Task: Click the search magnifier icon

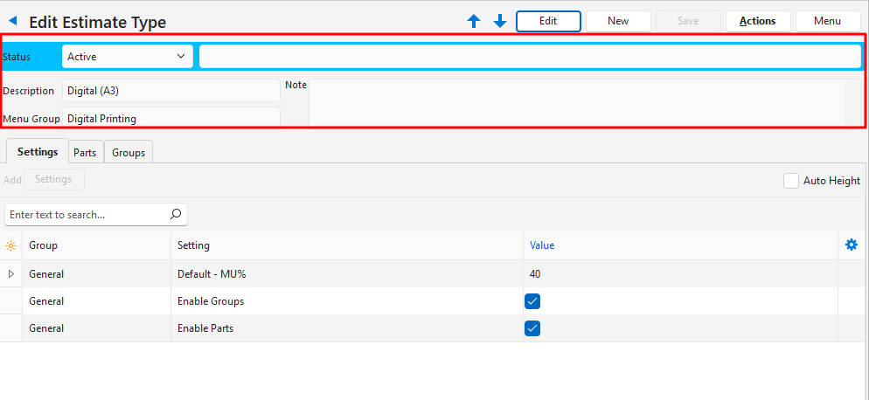Action: pyautogui.click(x=176, y=214)
